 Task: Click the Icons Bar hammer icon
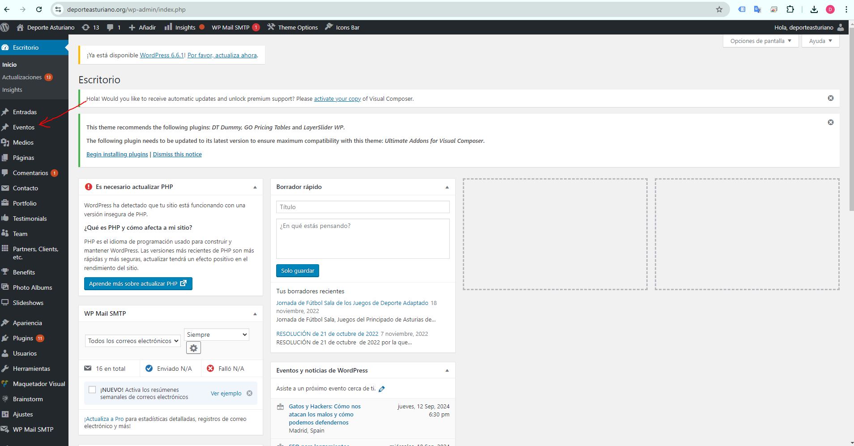point(329,27)
